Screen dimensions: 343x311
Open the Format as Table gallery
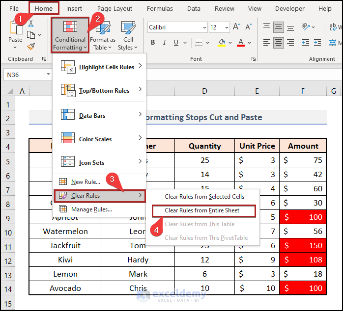tap(103, 36)
